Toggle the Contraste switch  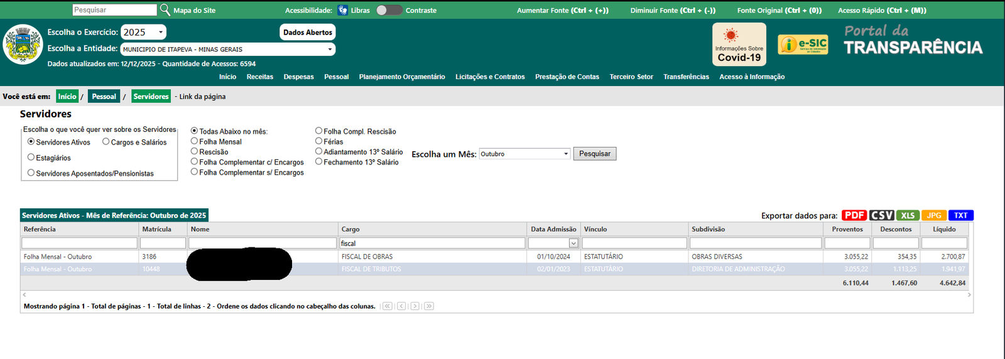[389, 10]
